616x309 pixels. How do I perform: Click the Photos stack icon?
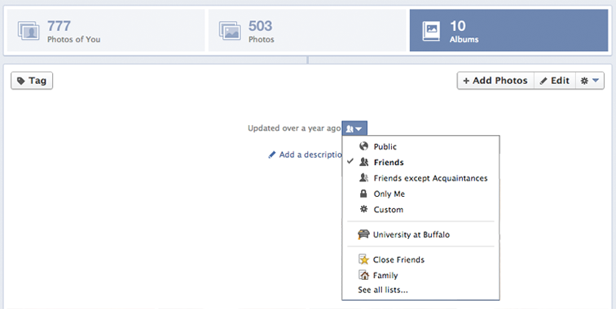pos(230,31)
